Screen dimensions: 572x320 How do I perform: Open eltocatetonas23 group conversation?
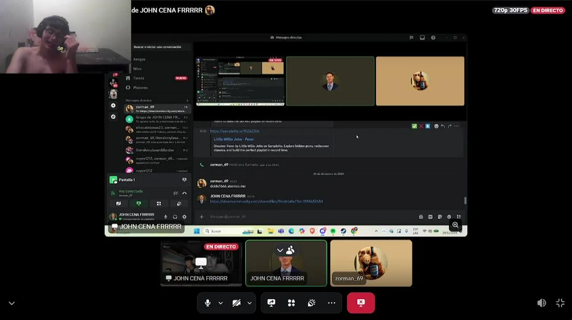coord(157,129)
